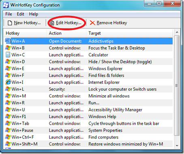Click the Calculator target cell
This screenshot has width=184, height=154.
tap(98, 55)
